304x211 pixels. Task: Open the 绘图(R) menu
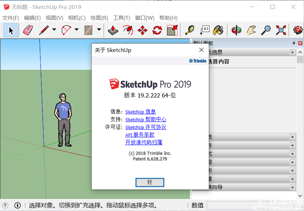[99, 18]
